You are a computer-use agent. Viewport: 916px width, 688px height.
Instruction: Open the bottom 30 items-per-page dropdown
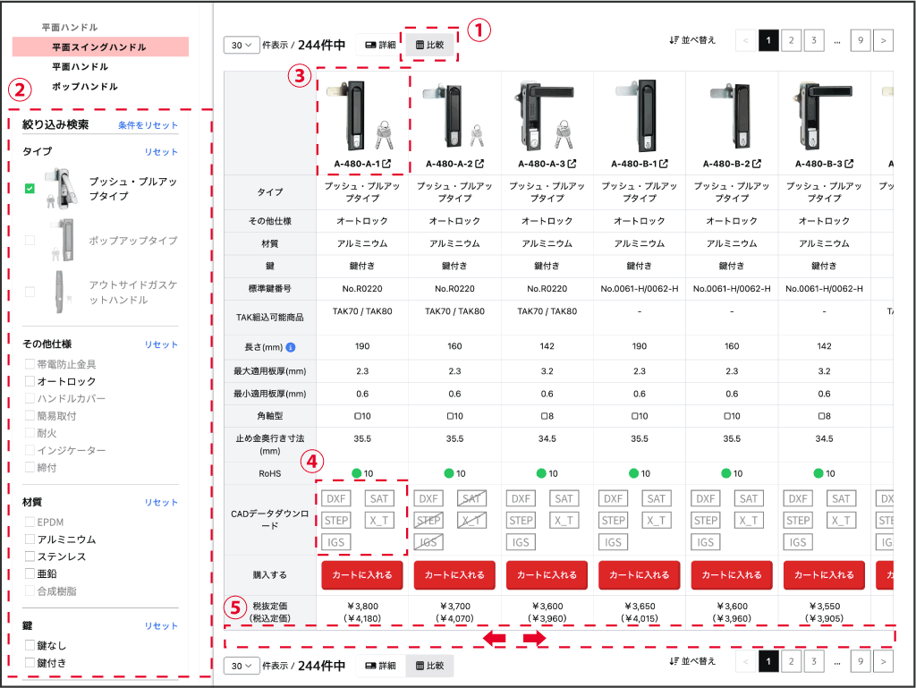[242, 666]
